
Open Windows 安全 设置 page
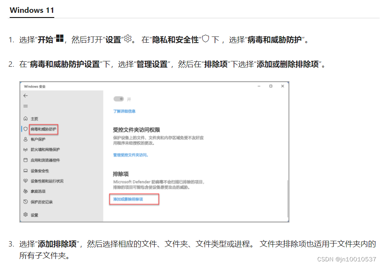point(34,215)
